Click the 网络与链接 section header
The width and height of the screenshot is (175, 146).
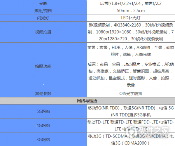(87, 101)
